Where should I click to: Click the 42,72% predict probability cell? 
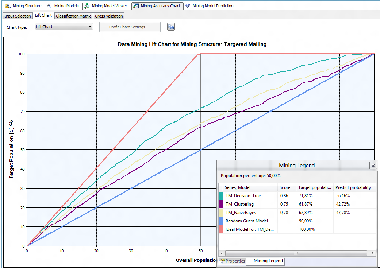[x=343, y=204]
